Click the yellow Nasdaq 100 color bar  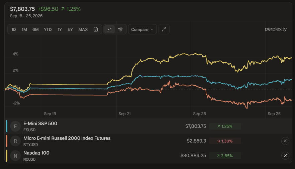pos(7,156)
